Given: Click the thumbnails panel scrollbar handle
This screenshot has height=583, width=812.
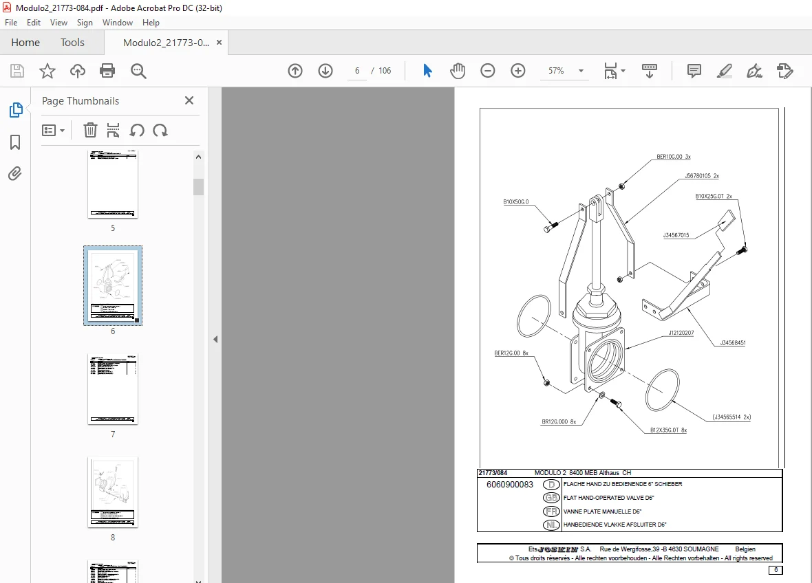Looking at the screenshot, I should (x=198, y=187).
